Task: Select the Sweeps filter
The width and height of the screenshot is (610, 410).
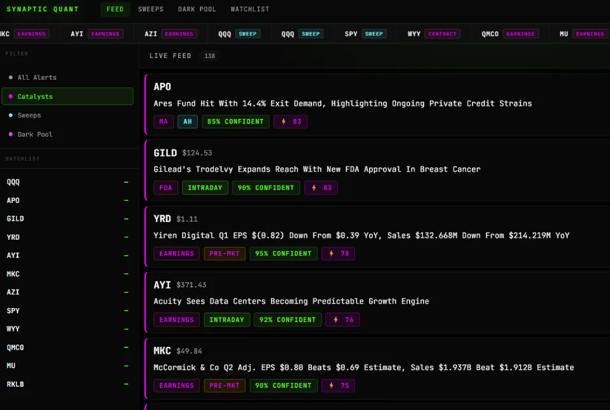Action: 67,115
